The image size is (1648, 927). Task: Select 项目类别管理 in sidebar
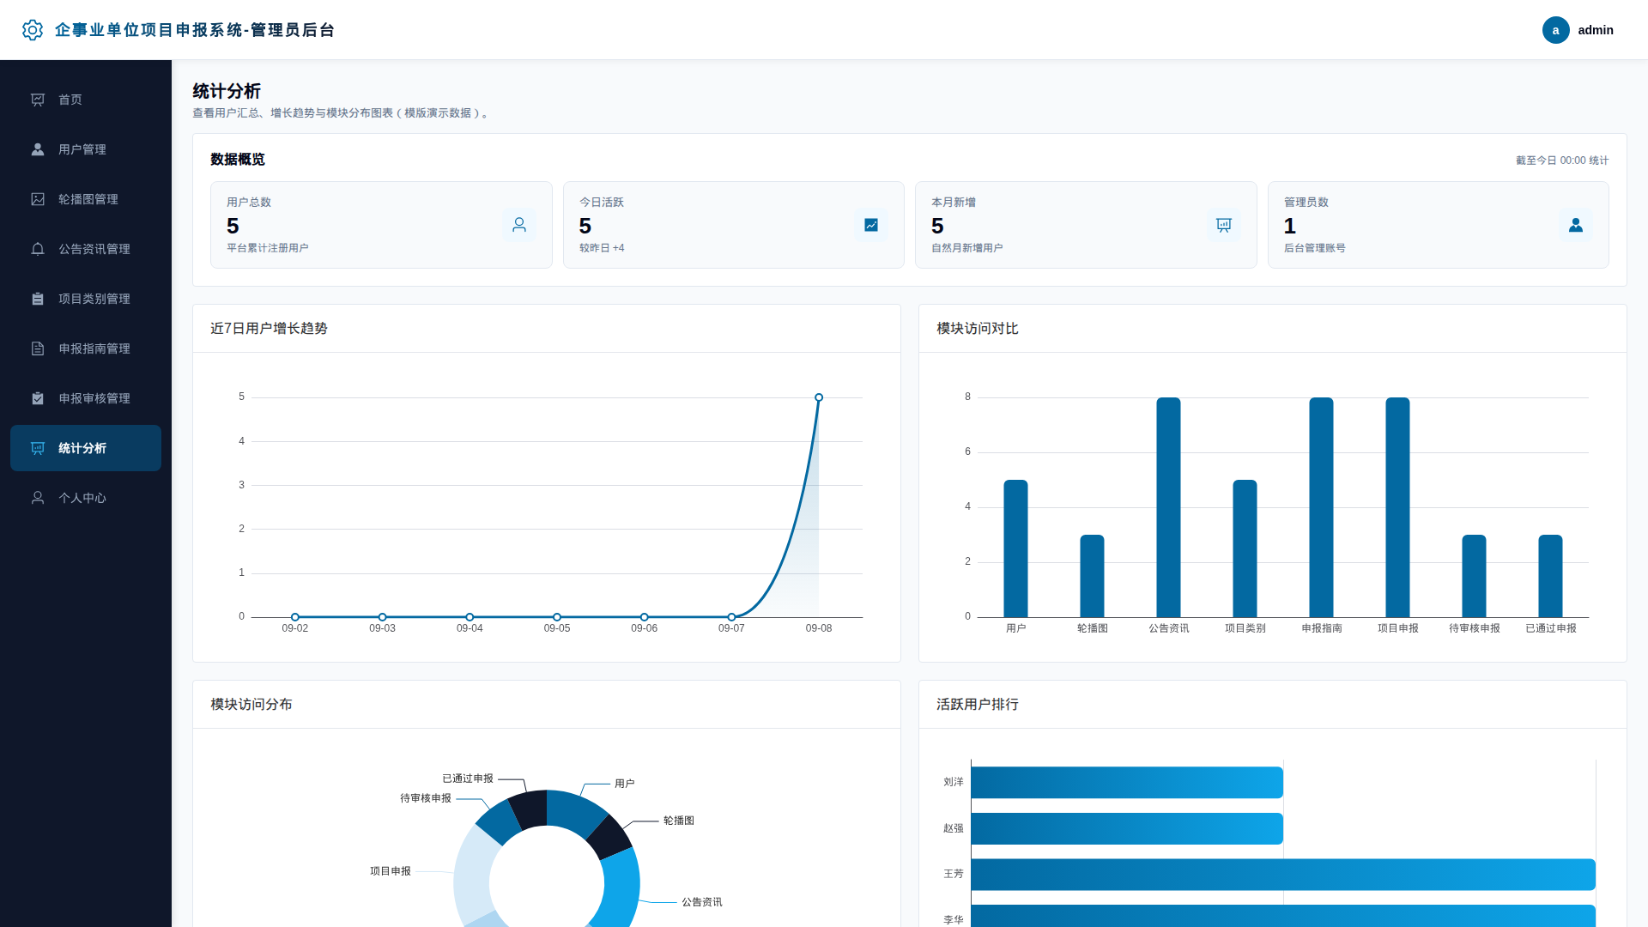tap(86, 299)
